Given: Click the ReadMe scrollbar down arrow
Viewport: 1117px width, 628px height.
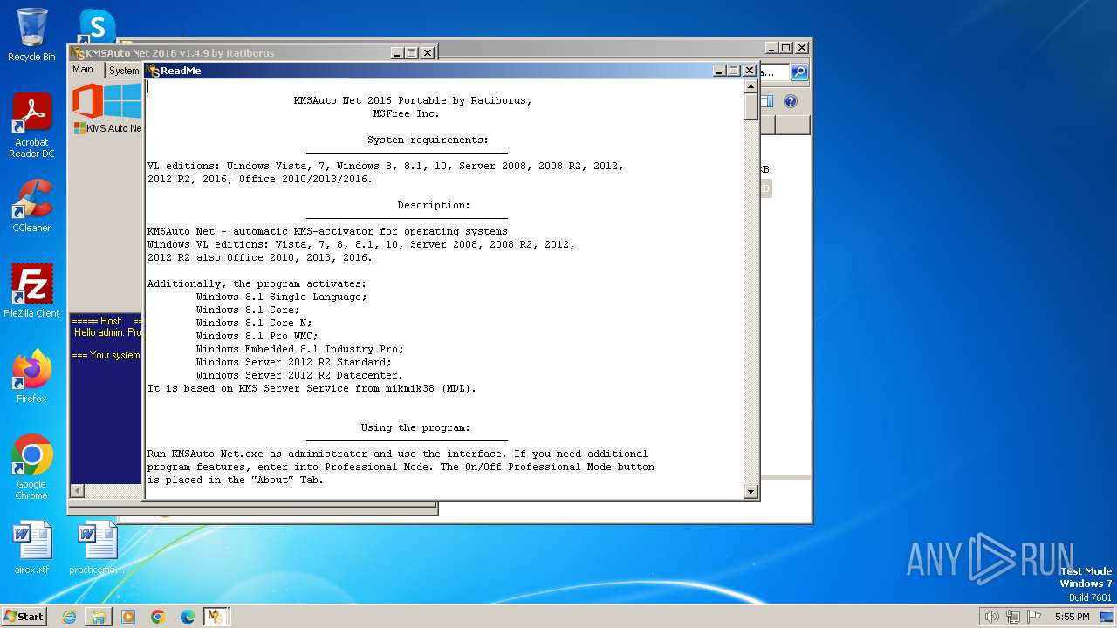Looking at the screenshot, I should point(750,492).
